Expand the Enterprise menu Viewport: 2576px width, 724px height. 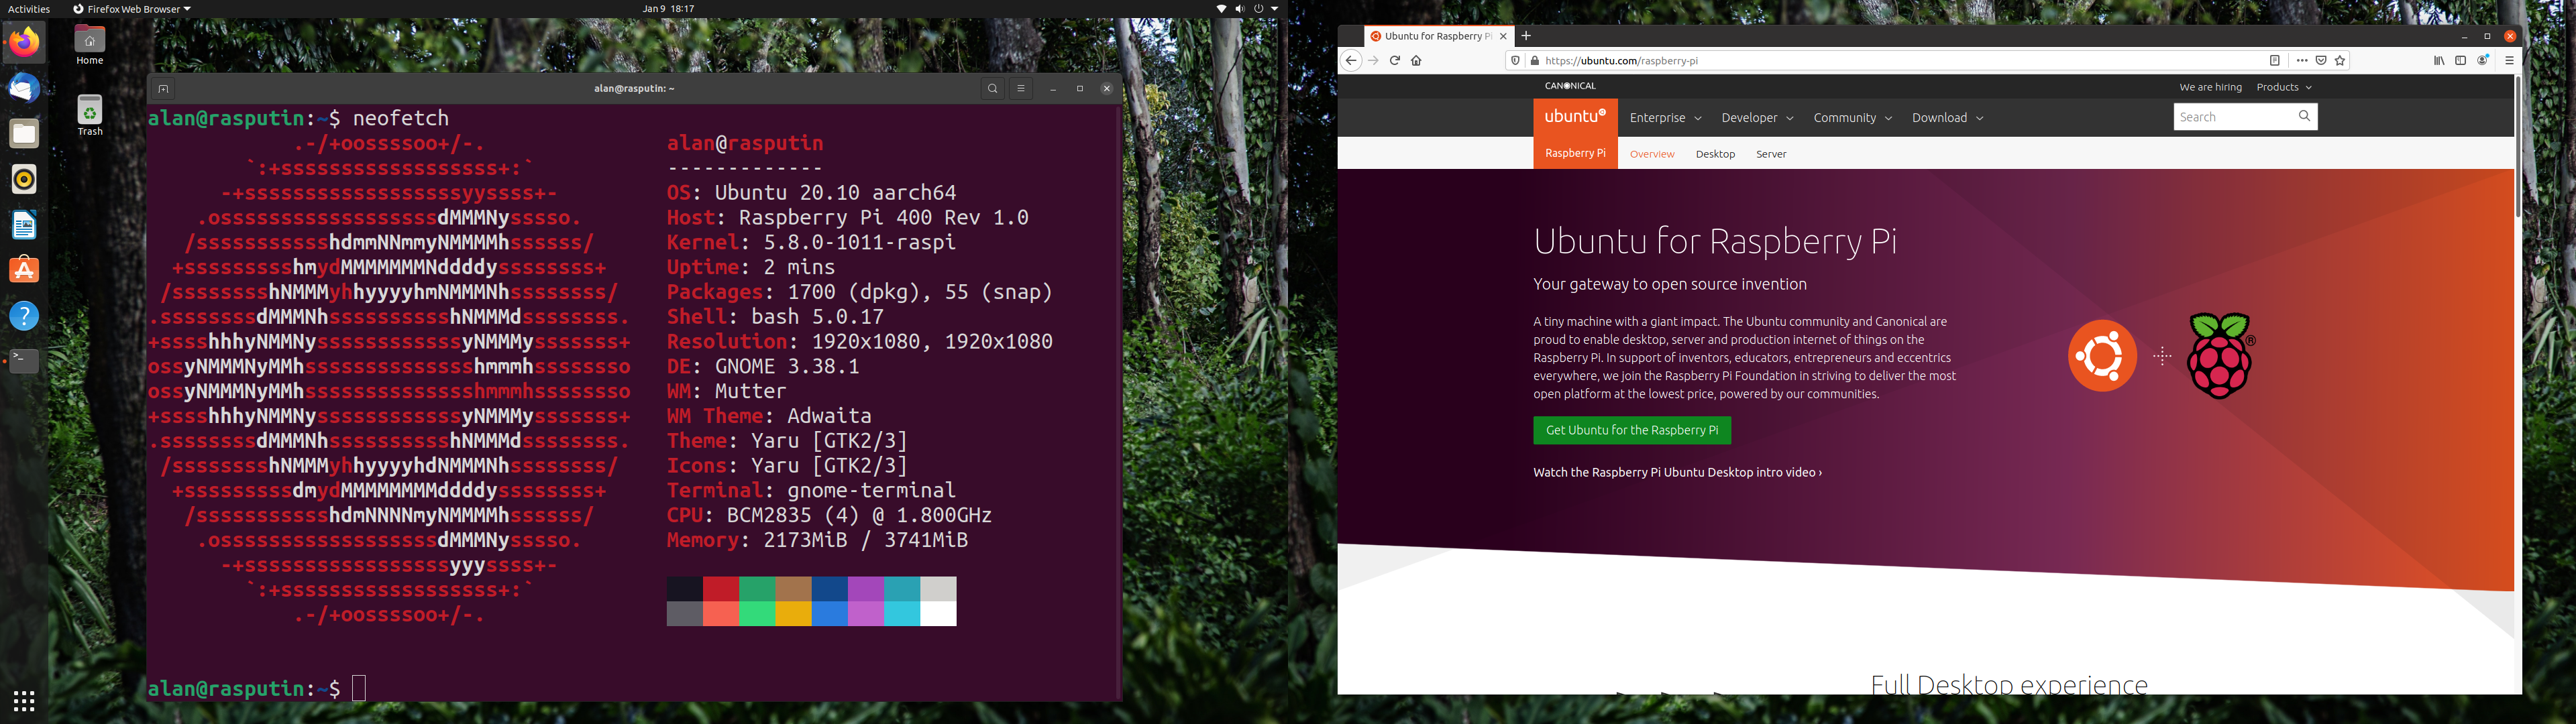pos(1665,118)
